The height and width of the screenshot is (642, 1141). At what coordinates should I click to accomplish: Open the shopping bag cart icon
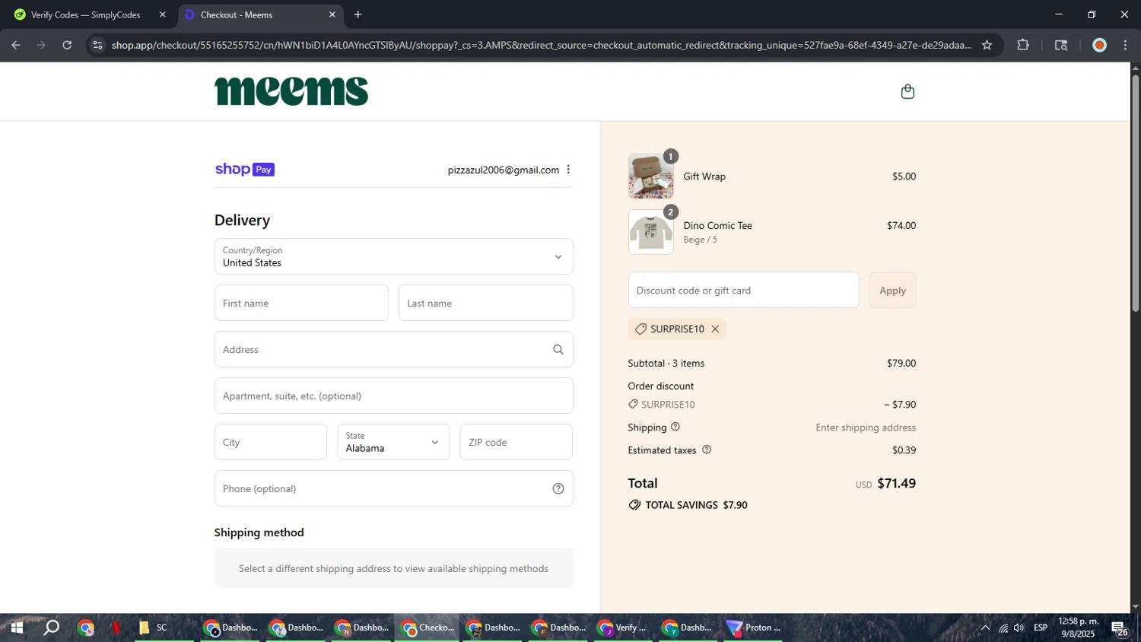(907, 92)
